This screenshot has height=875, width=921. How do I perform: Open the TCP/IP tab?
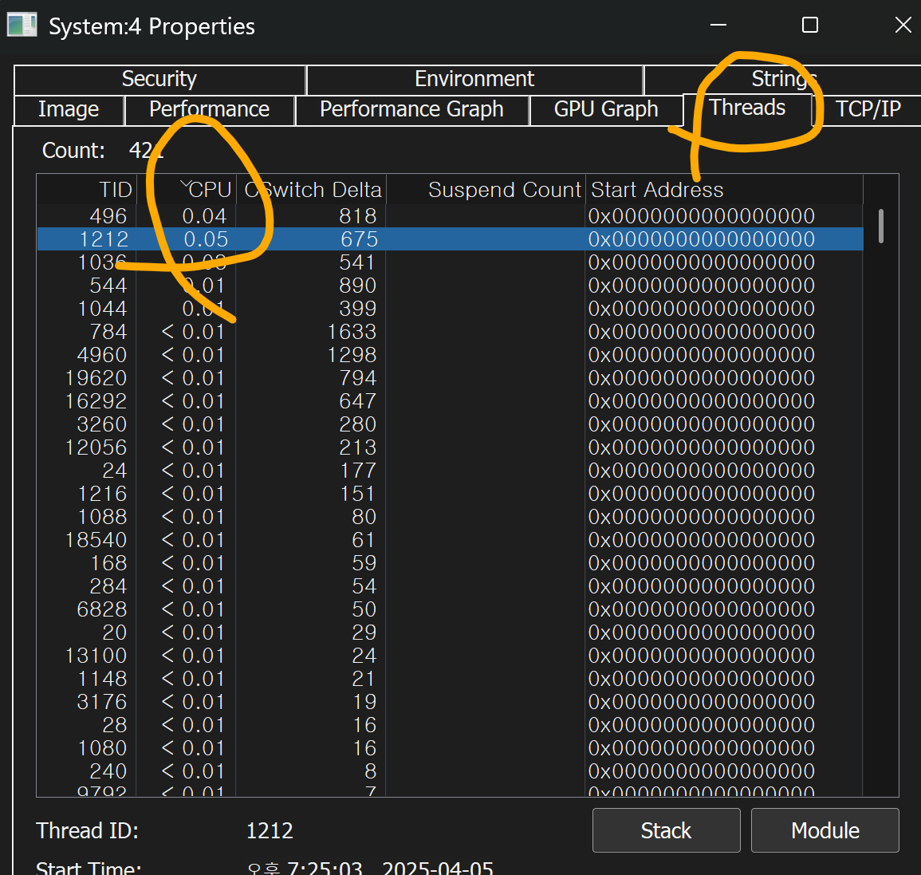pos(868,109)
